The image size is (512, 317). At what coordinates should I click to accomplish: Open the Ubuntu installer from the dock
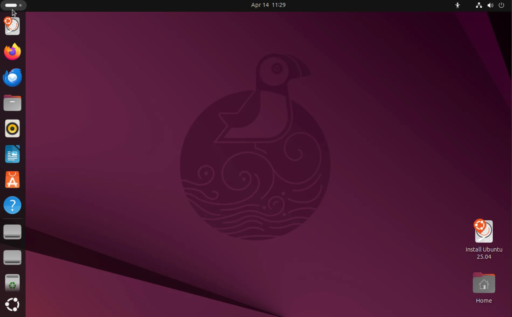tap(12, 26)
